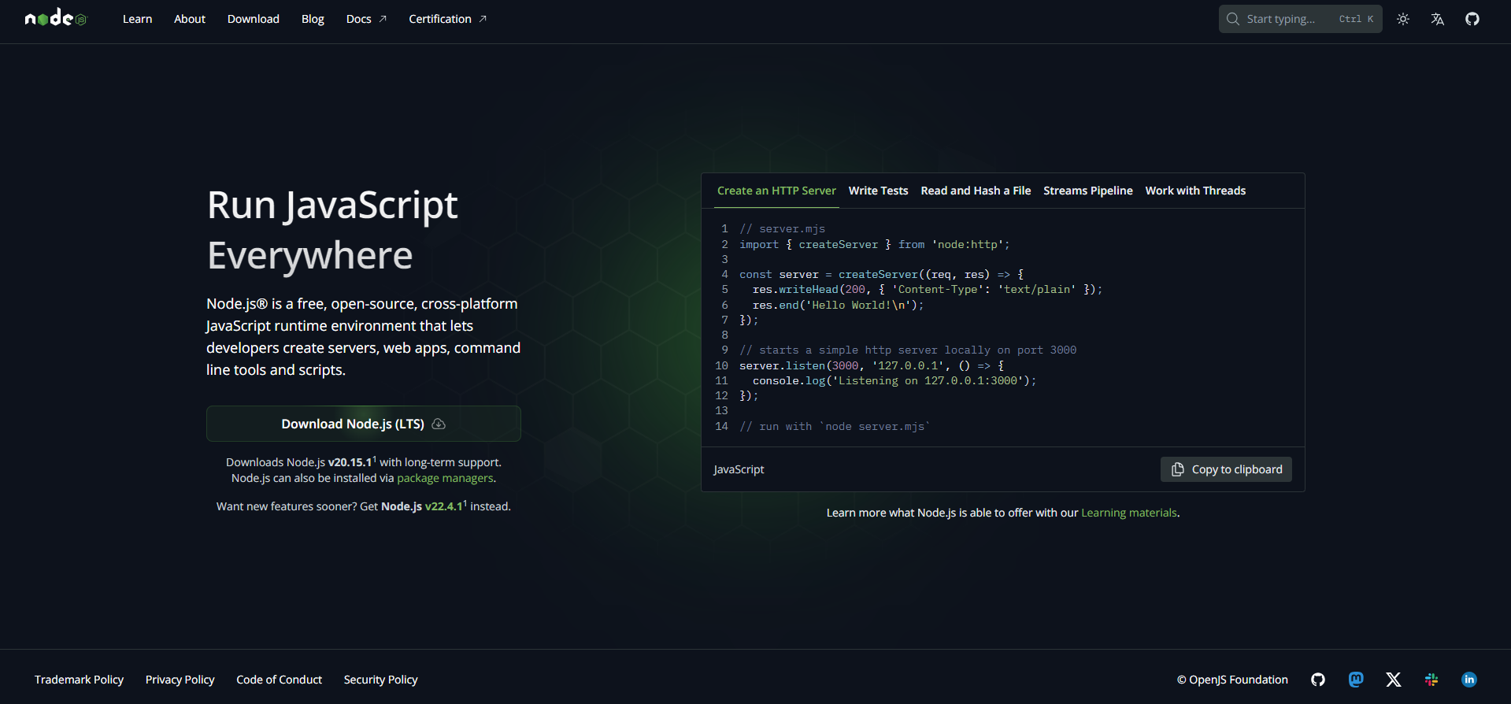Open the Learn navigation item
Image resolution: width=1511 pixels, height=704 pixels.
tap(137, 19)
